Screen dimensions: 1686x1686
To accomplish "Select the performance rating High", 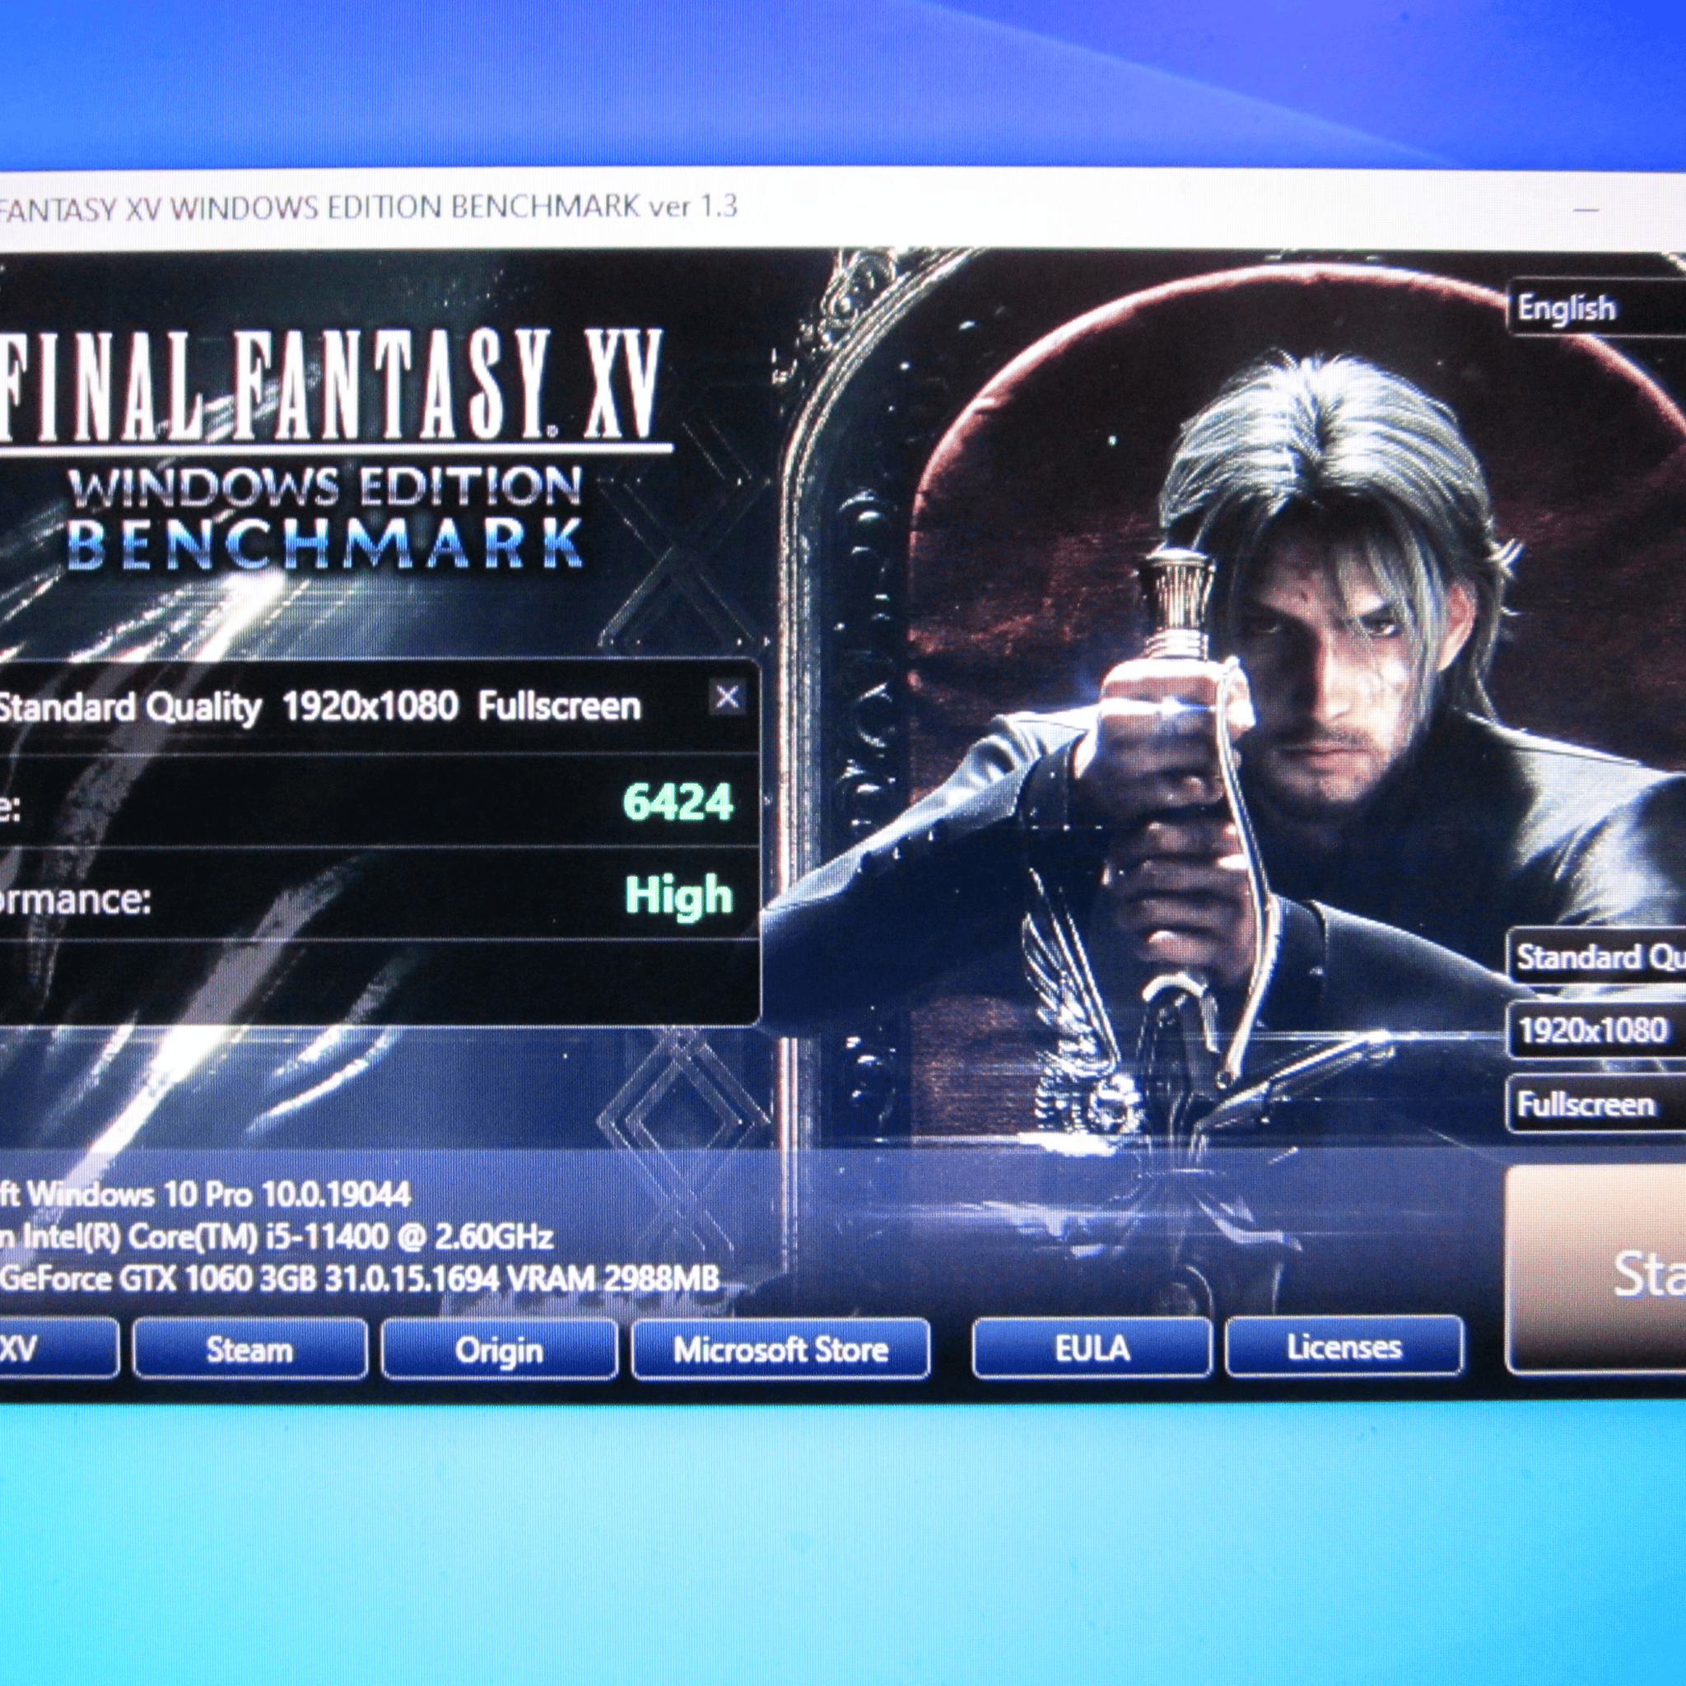I will 678,896.
